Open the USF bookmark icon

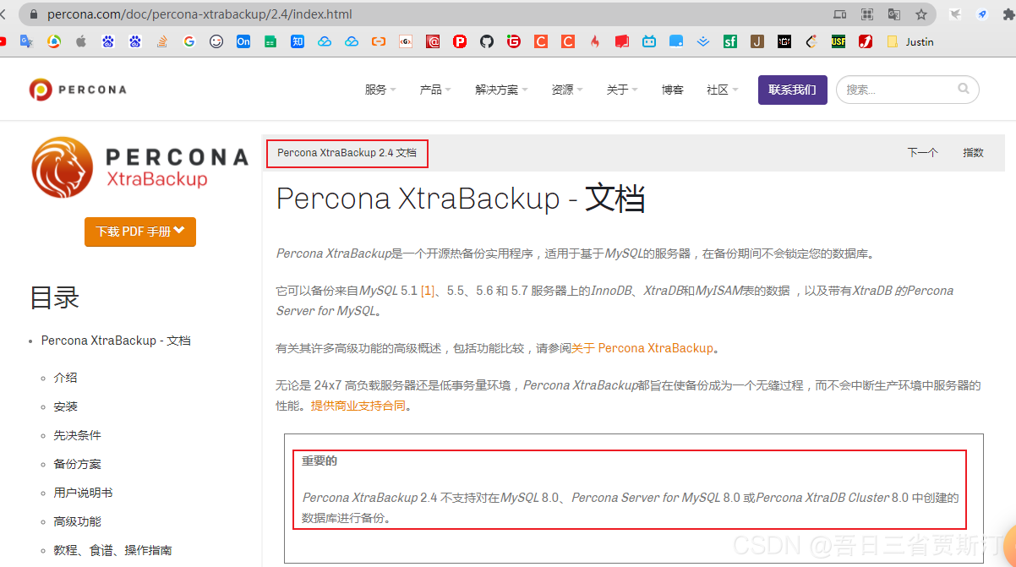tap(838, 41)
